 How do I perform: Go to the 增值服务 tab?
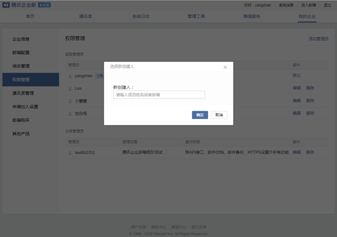pyautogui.click(x=252, y=16)
